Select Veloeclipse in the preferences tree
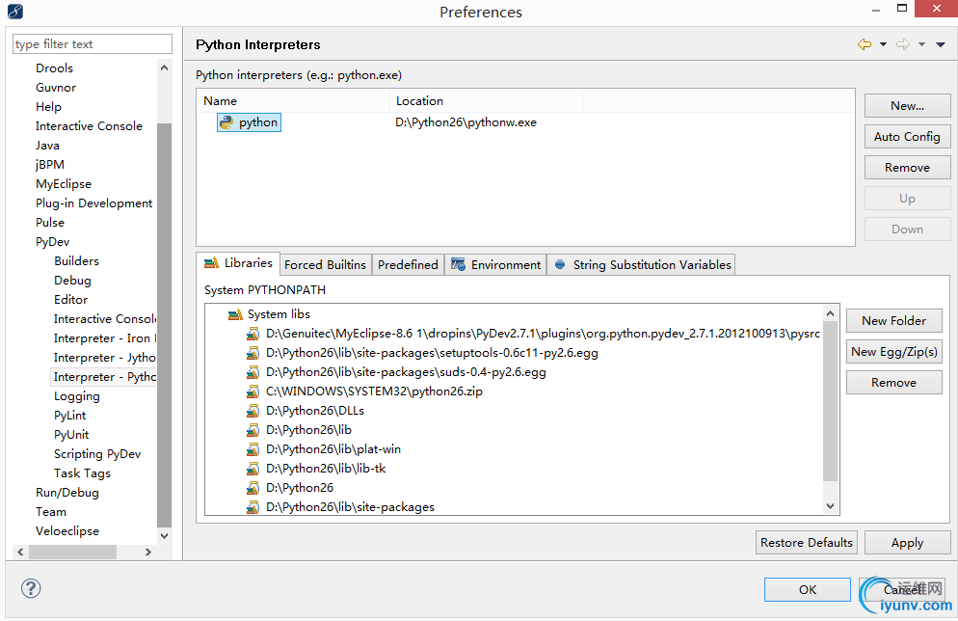 [67, 531]
